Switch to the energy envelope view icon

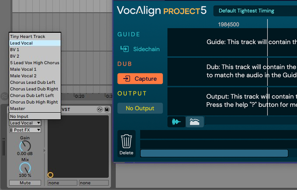[194, 122]
